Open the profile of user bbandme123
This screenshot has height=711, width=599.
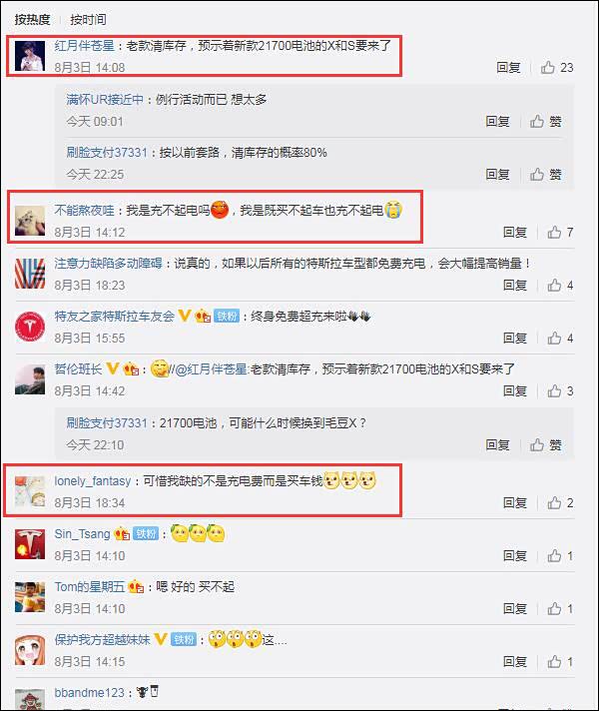(x=89, y=692)
